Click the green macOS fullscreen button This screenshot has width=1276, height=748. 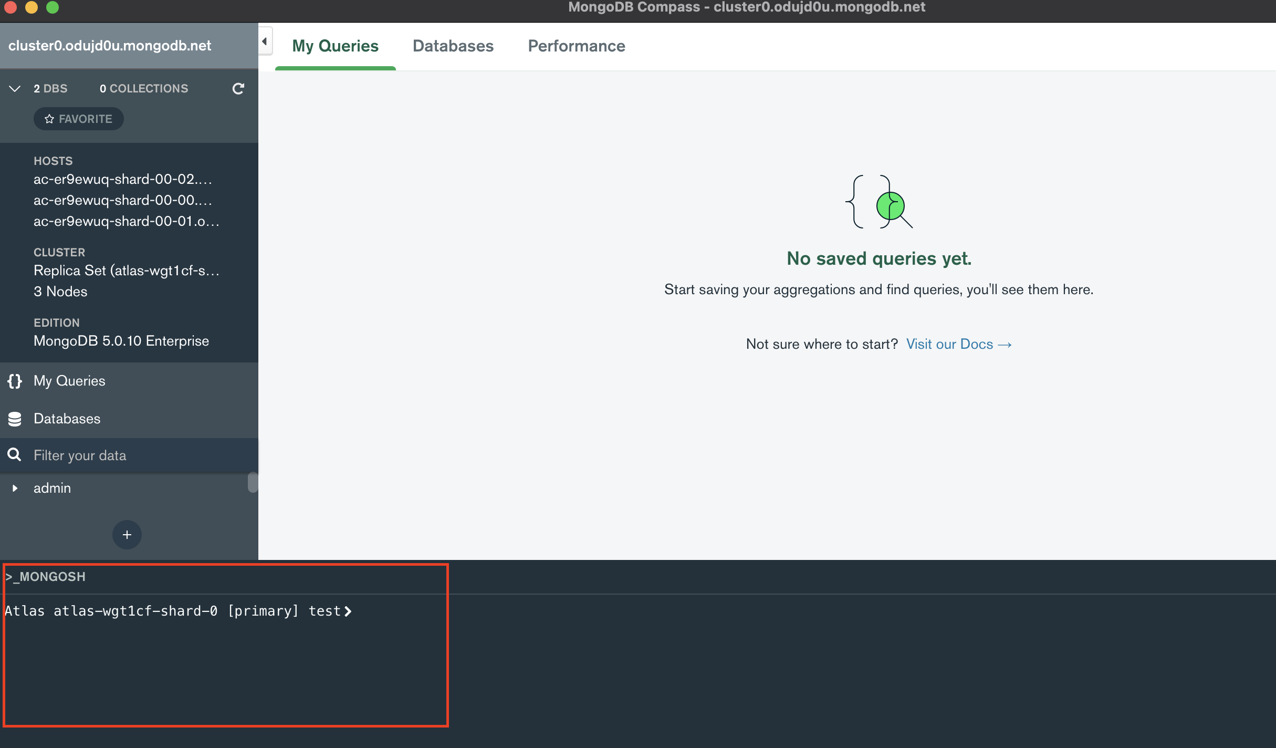[x=53, y=7]
